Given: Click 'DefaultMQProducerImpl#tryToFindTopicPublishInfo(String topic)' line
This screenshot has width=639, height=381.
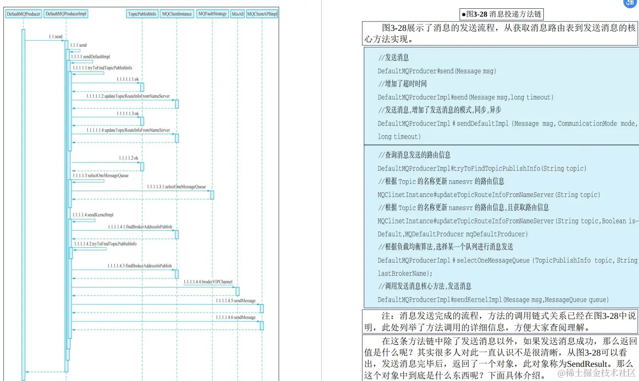Looking at the screenshot, I should pos(482,168).
